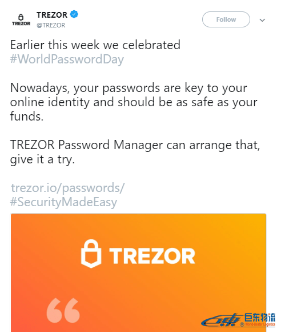Image resolution: width=281 pixels, height=333 pixels.
Task: Open the #SecurityMadeEasy hashtag
Action: pyautogui.click(x=63, y=202)
